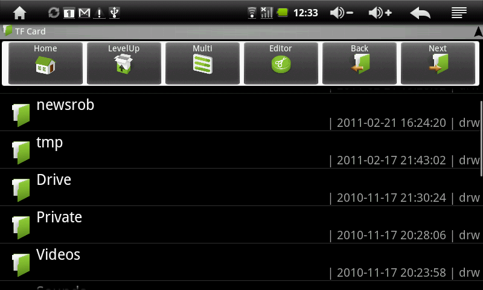Tap the Android home icon in status bar
The width and height of the screenshot is (483, 290).
pyautogui.click(x=19, y=13)
